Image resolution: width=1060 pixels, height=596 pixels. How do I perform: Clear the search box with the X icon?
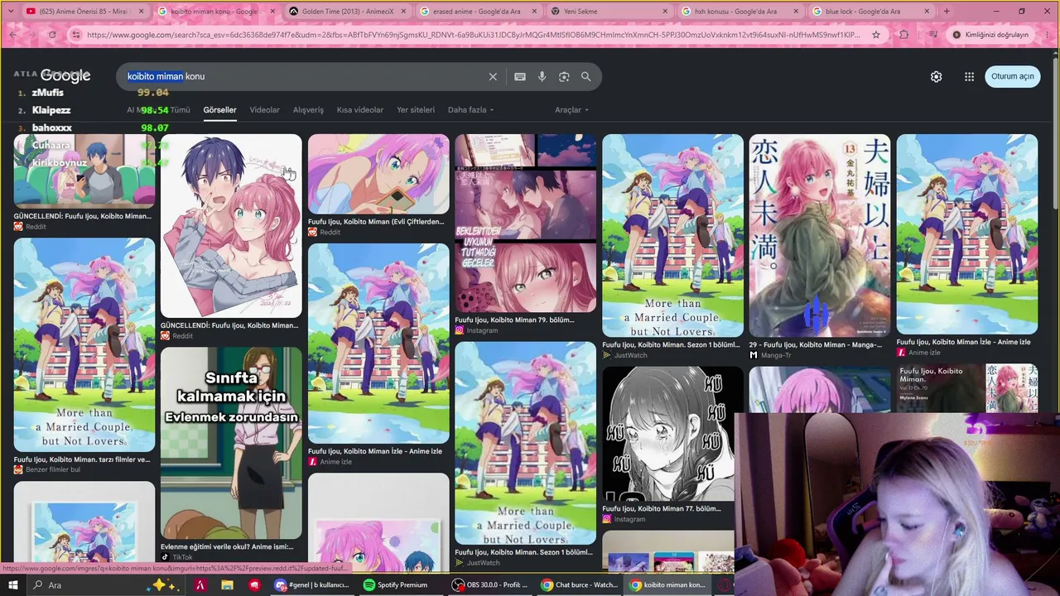pos(493,76)
